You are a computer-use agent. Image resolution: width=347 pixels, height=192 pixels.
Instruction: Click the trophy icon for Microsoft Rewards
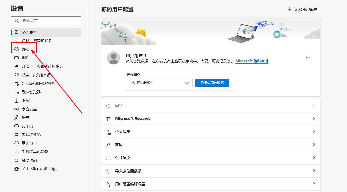(108, 119)
